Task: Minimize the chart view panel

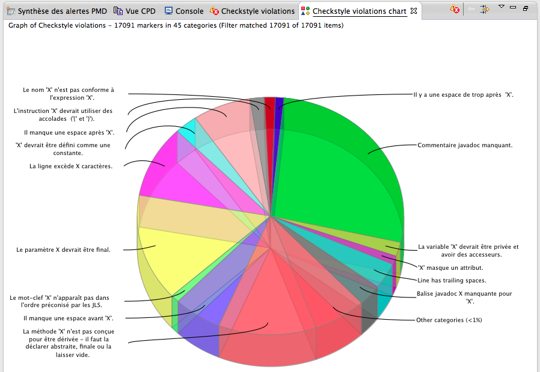Action: [x=513, y=8]
